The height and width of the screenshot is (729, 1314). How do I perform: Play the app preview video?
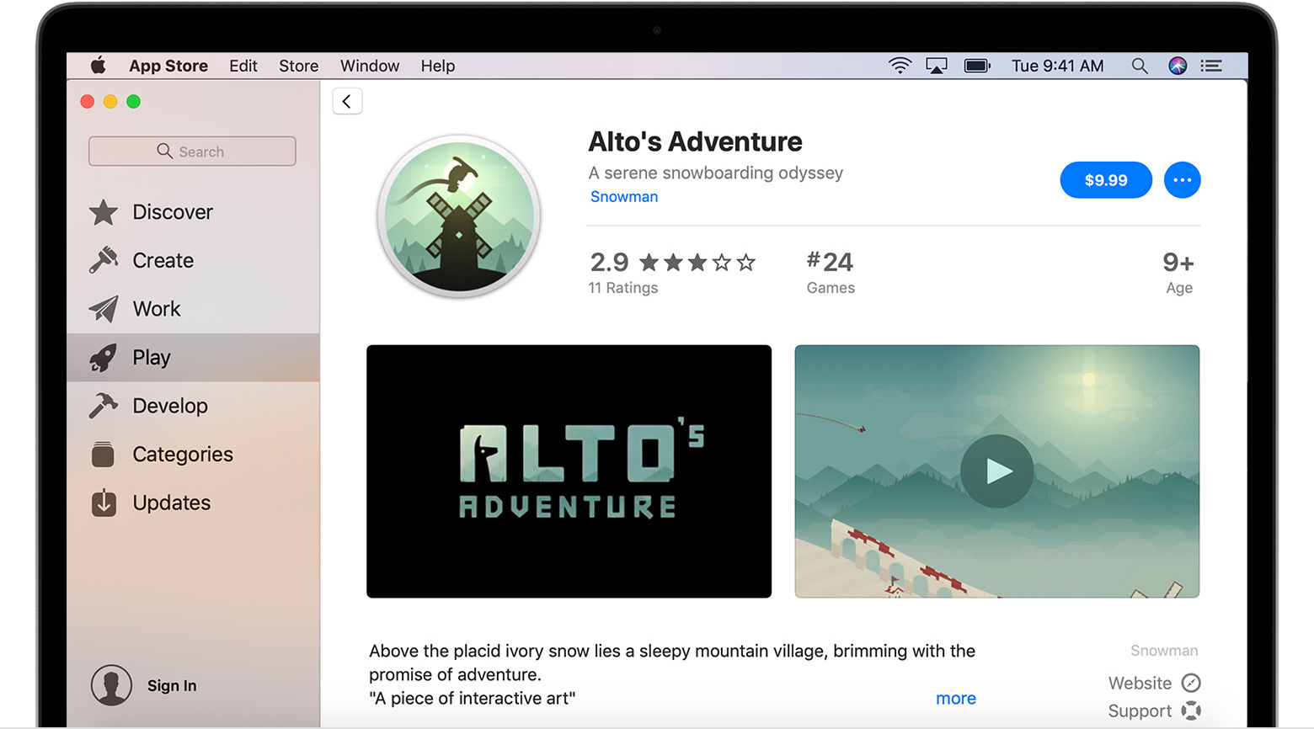pos(997,471)
